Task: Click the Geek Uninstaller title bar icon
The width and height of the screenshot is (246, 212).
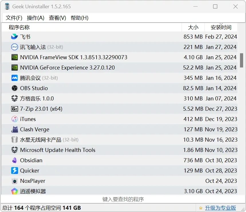Action: click(7, 6)
